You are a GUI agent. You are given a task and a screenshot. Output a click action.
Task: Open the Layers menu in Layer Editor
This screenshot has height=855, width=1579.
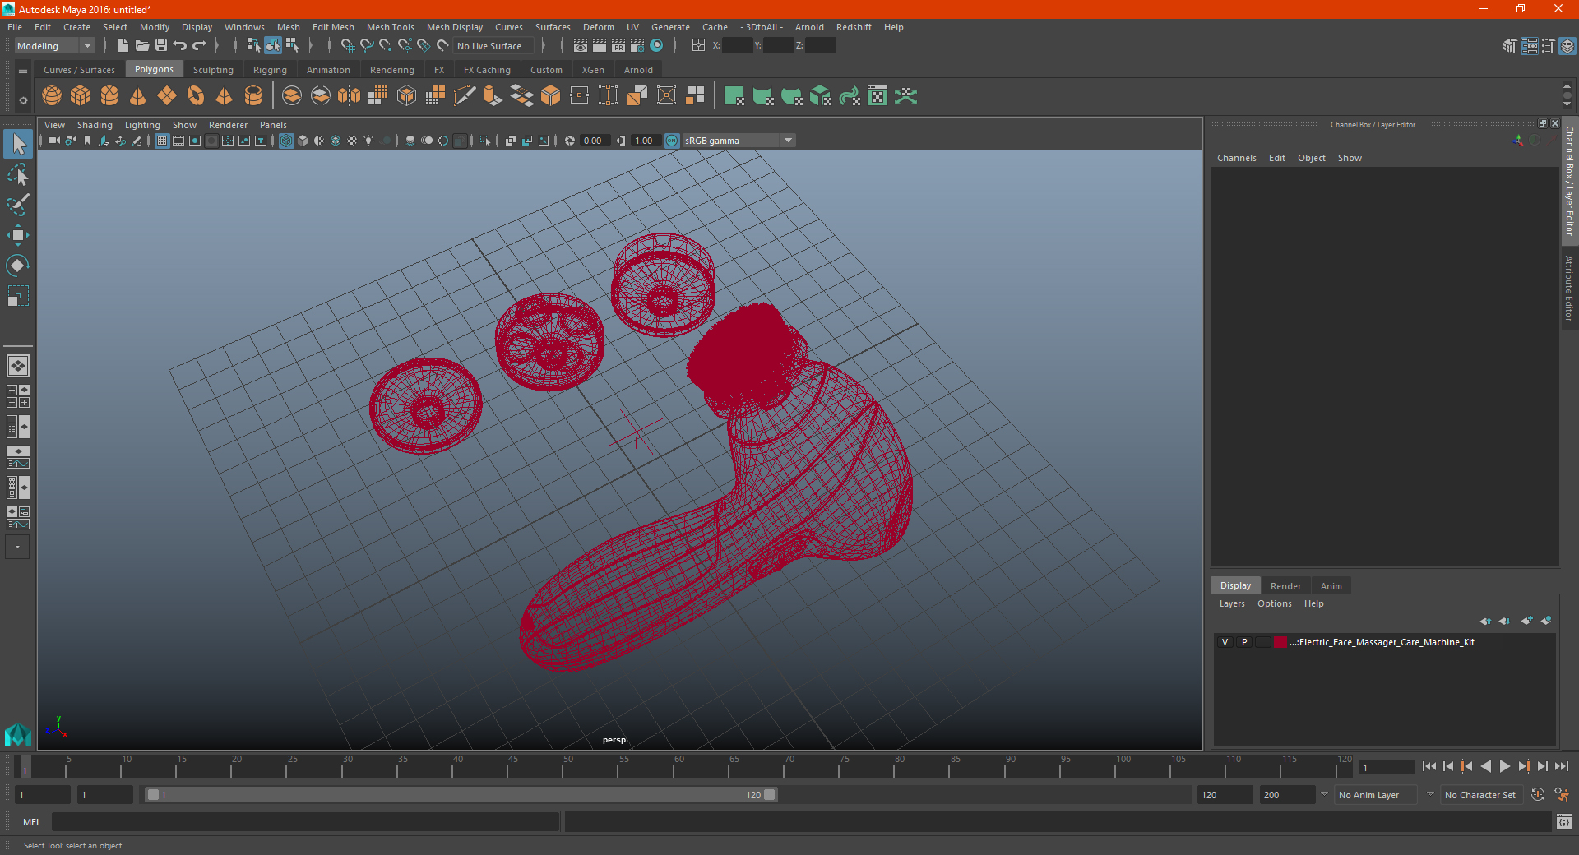coord(1232,603)
